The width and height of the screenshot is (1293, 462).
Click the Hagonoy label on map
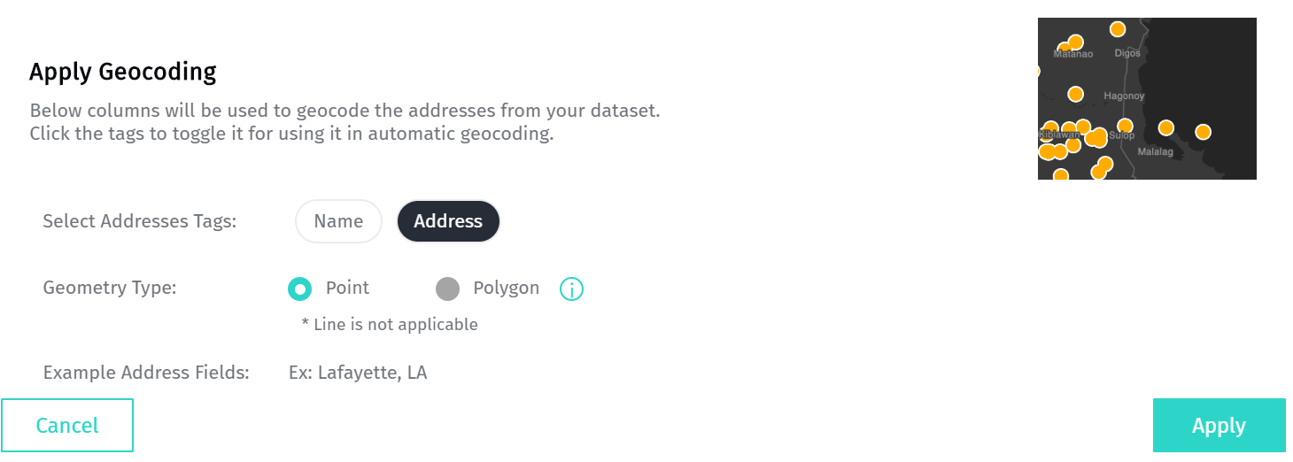pos(1124,96)
